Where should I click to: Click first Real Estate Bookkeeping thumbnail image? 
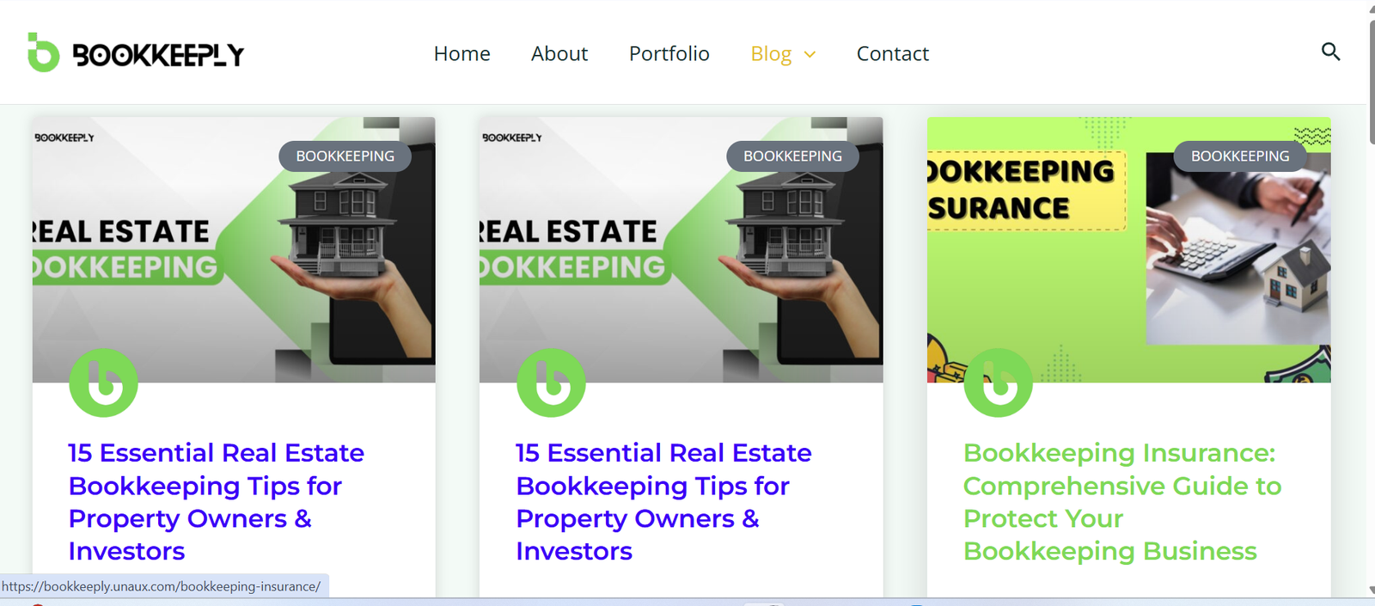(x=234, y=249)
